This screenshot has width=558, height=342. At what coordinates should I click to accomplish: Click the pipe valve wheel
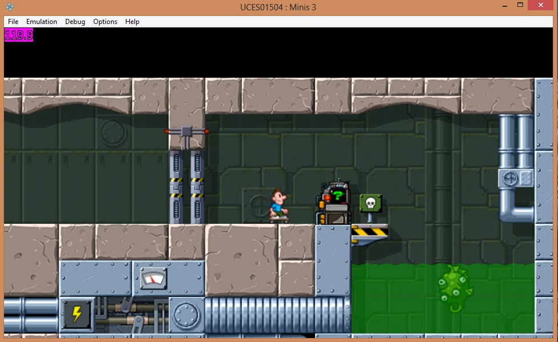point(509,179)
